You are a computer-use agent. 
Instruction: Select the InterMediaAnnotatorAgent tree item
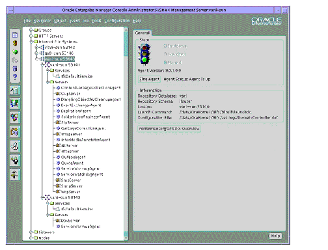click(85, 140)
